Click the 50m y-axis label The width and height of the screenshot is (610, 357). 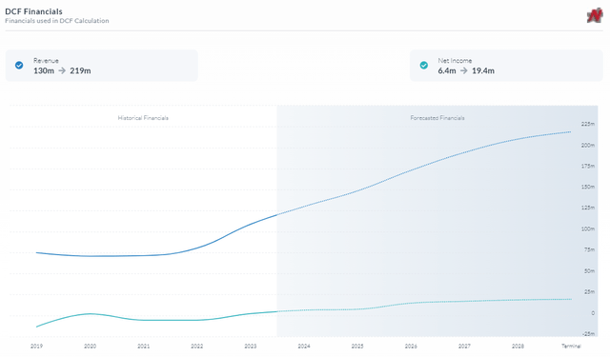tap(589, 270)
